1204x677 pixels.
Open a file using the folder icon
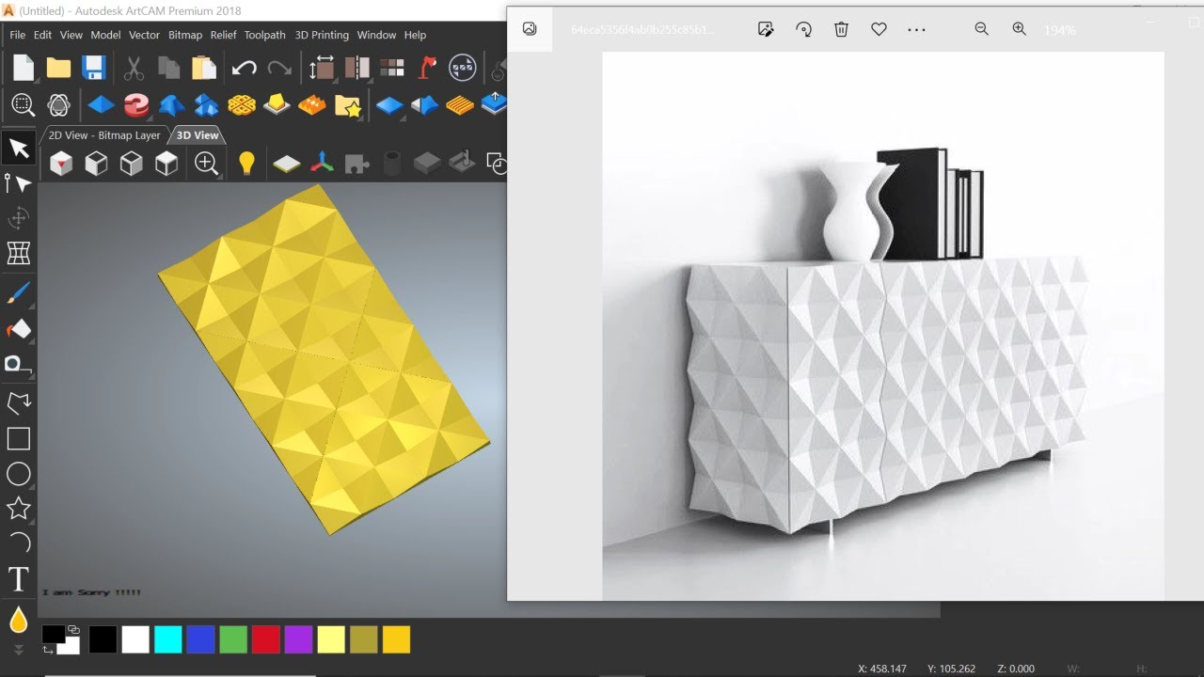(x=58, y=68)
